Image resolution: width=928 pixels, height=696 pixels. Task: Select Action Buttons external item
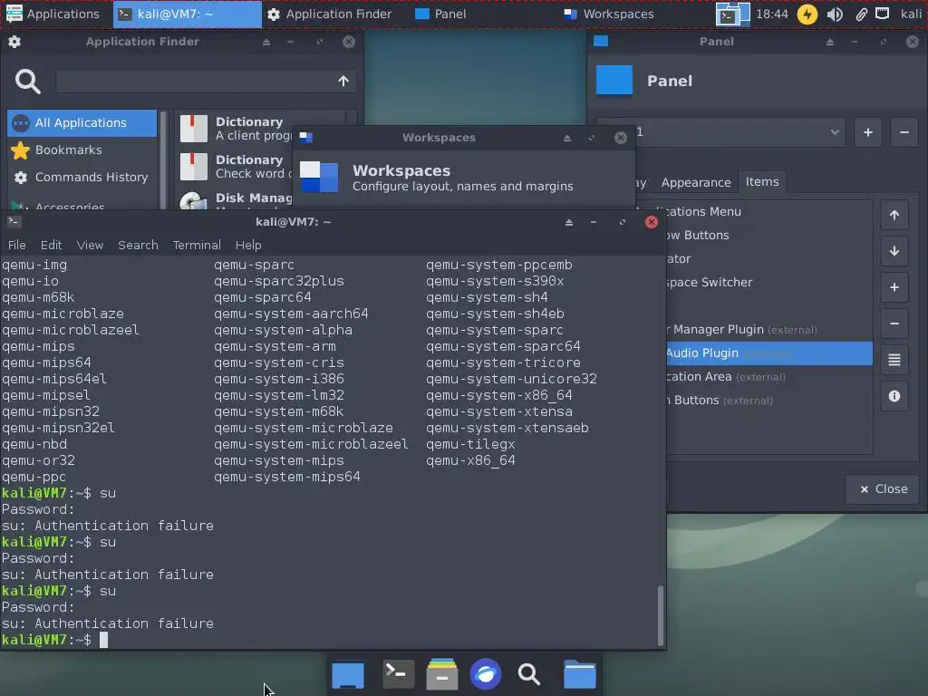tap(769, 400)
